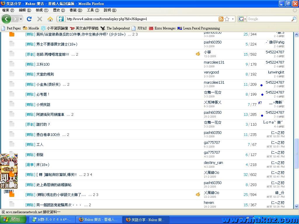Viewport: 299px width, 224px height.
Task: Click the thumbs-up icon beside 老師 thread
Action: pyautogui.click(x=198, y=54)
